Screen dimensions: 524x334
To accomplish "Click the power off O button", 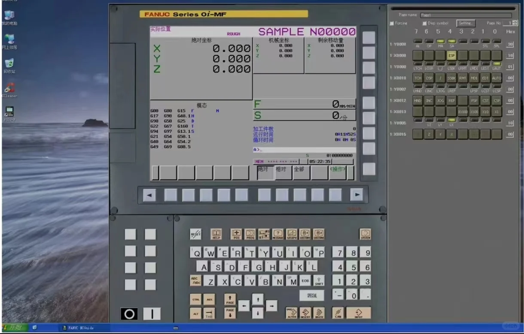I will click(x=129, y=314).
